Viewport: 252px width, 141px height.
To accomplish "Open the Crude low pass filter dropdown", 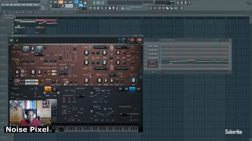I will [x=101, y=47].
